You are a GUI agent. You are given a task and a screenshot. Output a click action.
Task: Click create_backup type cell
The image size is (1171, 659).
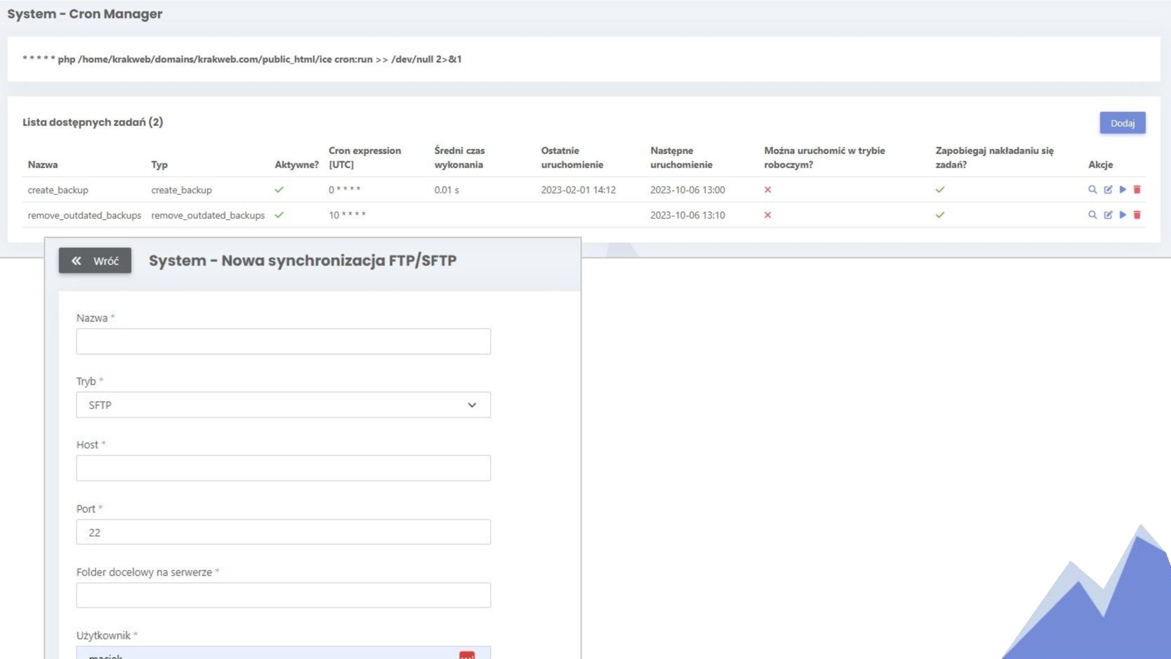point(182,190)
